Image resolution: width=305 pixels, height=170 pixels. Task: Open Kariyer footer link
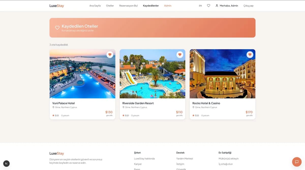pyautogui.click(x=138, y=164)
